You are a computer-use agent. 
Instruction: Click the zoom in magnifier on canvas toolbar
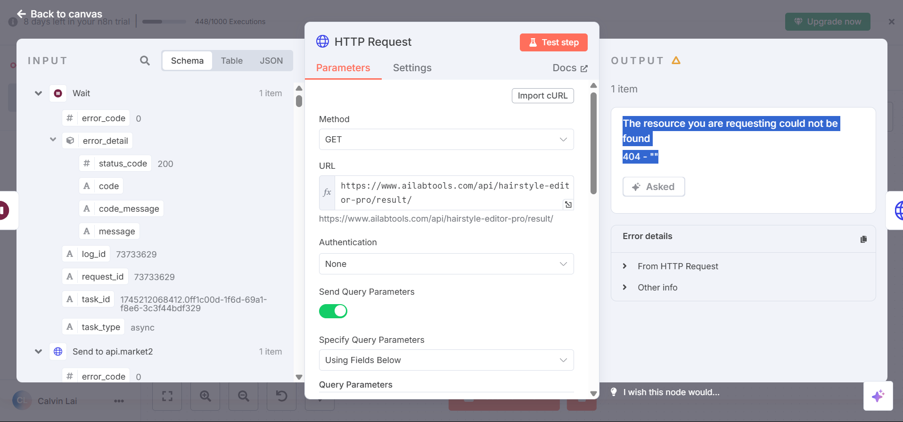(x=205, y=396)
